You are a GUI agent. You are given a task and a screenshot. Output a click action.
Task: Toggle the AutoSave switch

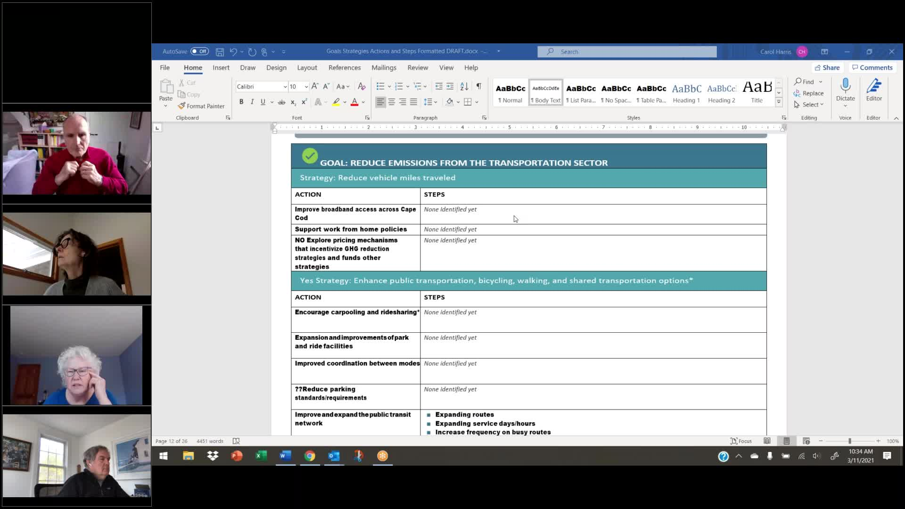199,51
